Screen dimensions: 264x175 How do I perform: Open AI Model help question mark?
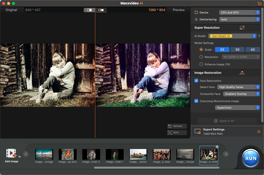259,36
